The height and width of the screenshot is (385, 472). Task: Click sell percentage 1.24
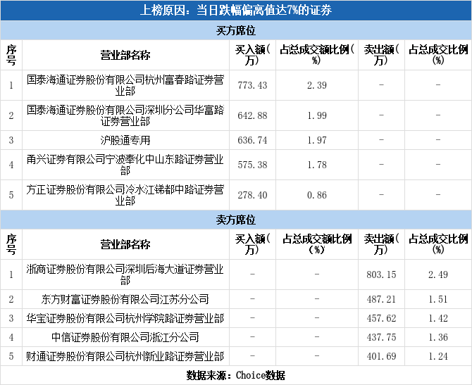pyautogui.click(x=438, y=356)
